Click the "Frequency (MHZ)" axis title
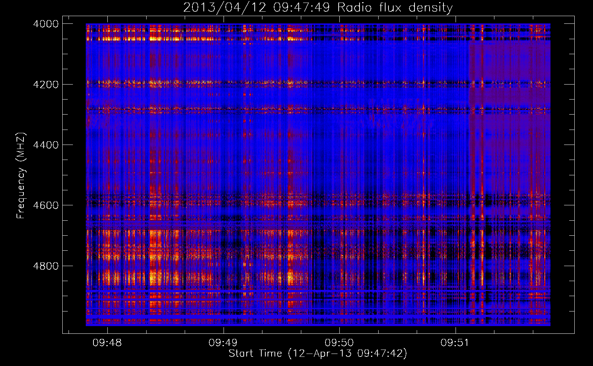This screenshot has height=366, width=593. 21,176
